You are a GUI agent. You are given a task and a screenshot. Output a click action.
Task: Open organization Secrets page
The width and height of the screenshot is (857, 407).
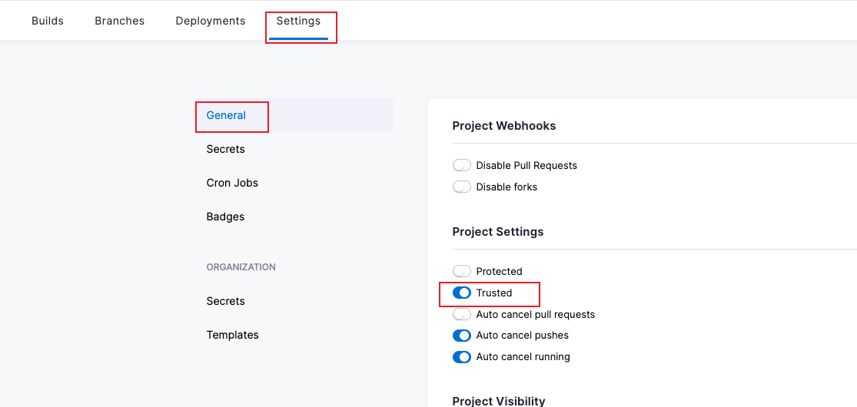click(226, 301)
